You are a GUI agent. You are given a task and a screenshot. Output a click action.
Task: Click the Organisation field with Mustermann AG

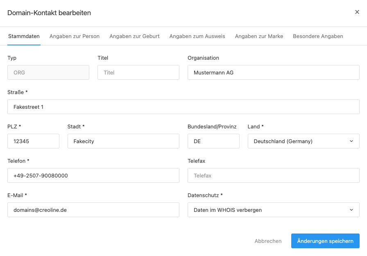coord(273,72)
